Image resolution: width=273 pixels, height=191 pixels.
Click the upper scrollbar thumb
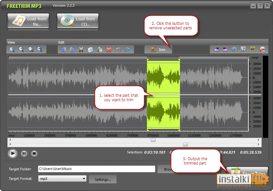(x=153, y=140)
